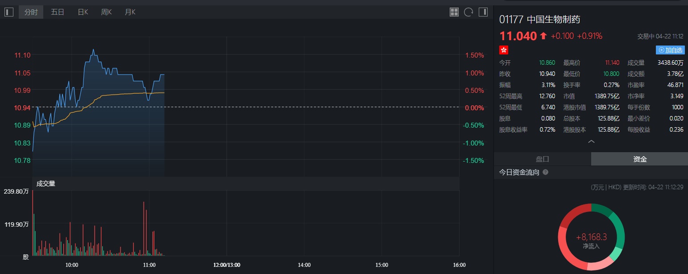Click the net inflow value +8,168.3
Viewport: 688px width, 274px height.
[591, 237]
